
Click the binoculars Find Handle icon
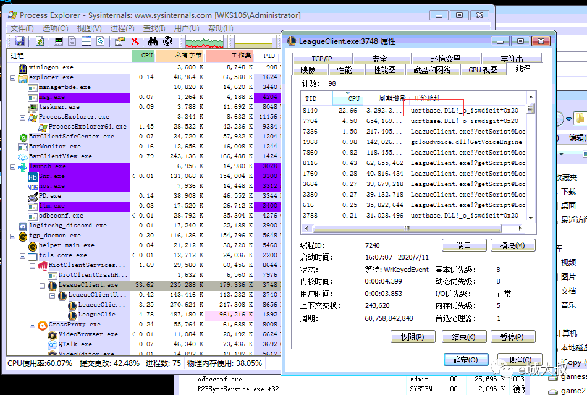153,41
